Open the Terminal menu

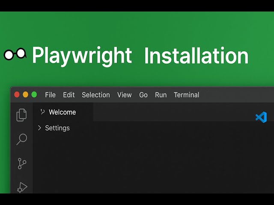tap(186, 95)
